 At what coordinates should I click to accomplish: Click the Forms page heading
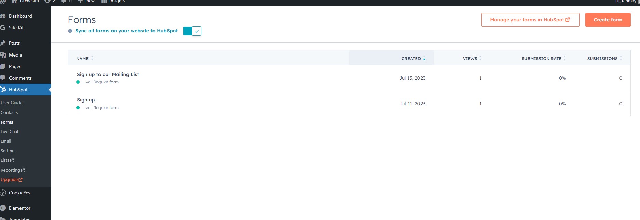(x=82, y=20)
